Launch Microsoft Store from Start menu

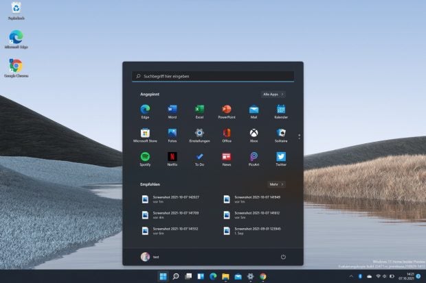[145, 135]
